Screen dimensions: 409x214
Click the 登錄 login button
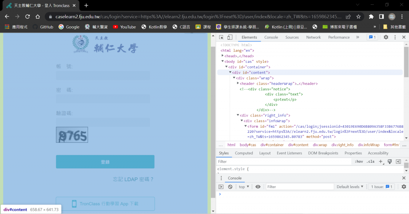click(105, 162)
